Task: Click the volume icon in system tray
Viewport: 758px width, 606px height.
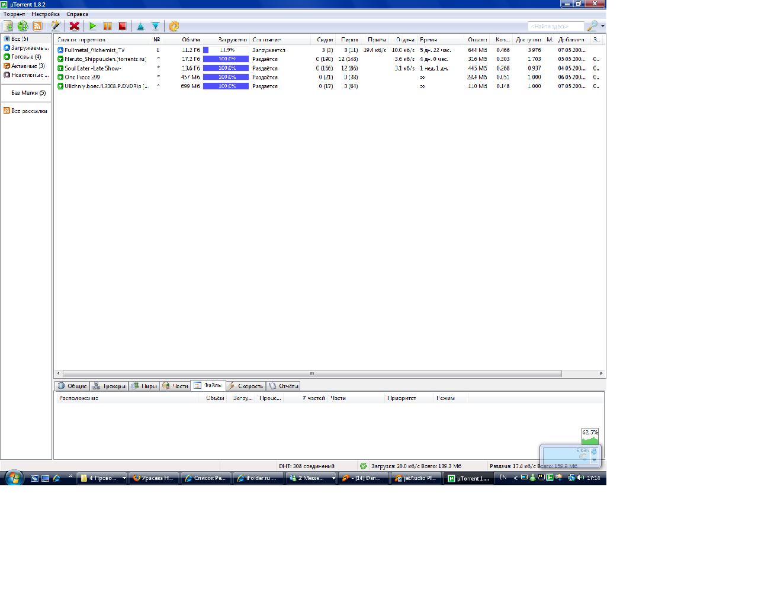Action: click(x=580, y=478)
